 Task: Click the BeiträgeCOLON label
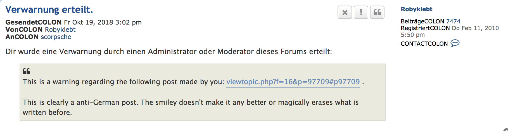[422, 21]
